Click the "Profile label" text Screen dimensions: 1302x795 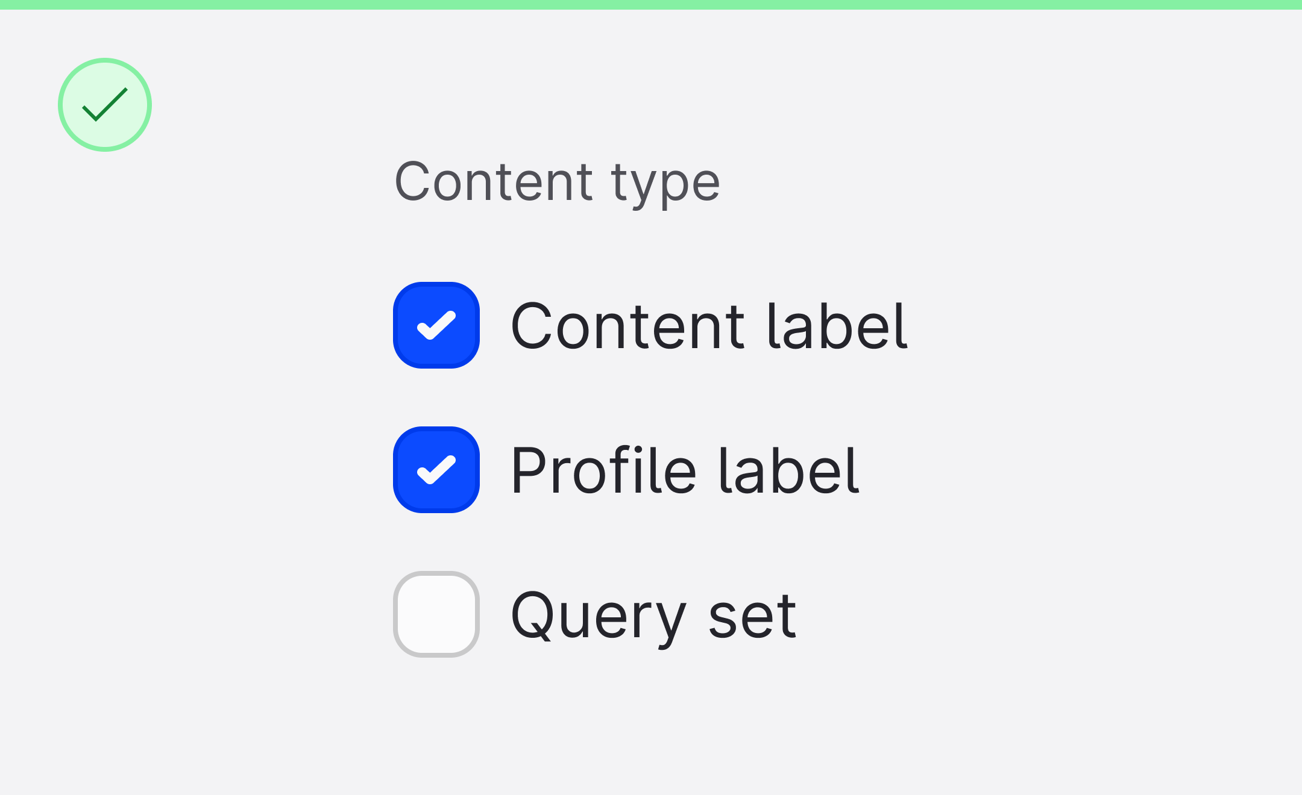point(684,471)
